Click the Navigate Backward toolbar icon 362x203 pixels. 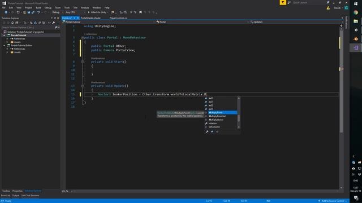(x=6, y=12)
